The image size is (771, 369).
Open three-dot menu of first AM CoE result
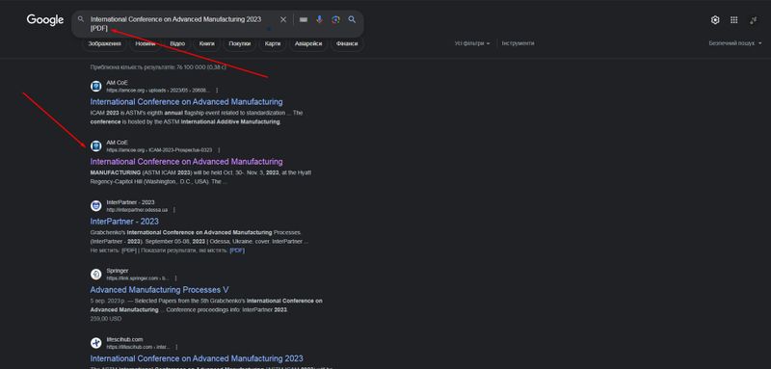pos(217,91)
